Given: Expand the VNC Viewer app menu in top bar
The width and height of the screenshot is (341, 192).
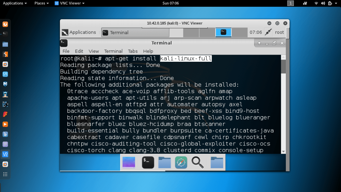Looking at the screenshot, I should [70, 3].
